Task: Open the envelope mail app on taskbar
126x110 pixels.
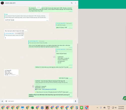Action: click(x=42, y=107)
